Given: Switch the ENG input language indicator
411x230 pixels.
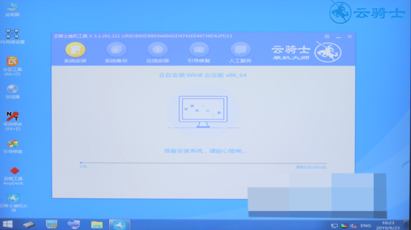Looking at the screenshot, I should click(x=365, y=226).
